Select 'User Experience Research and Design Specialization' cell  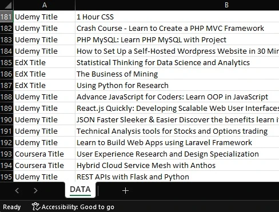(177, 154)
